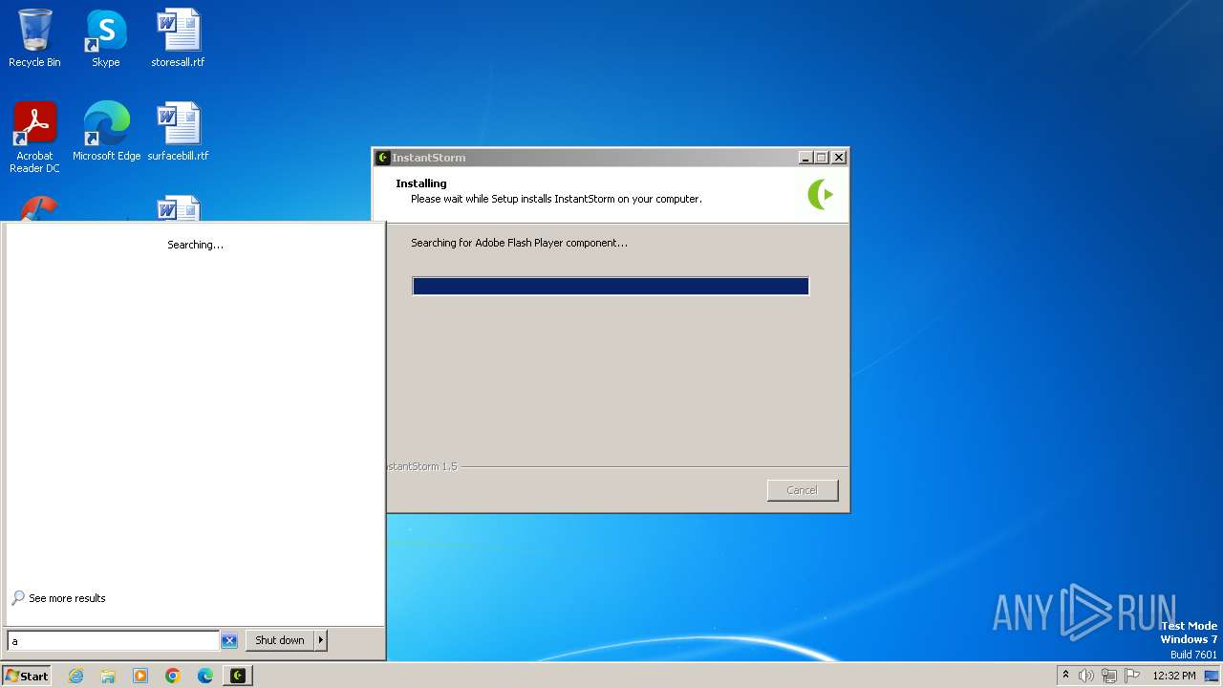Screen dimensions: 1223x688
Task: Open the Skype desktop shortcut
Action: (105, 38)
